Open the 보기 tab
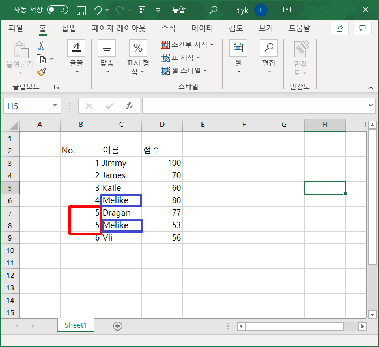The width and height of the screenshot is (379, 347). (266, 28)
